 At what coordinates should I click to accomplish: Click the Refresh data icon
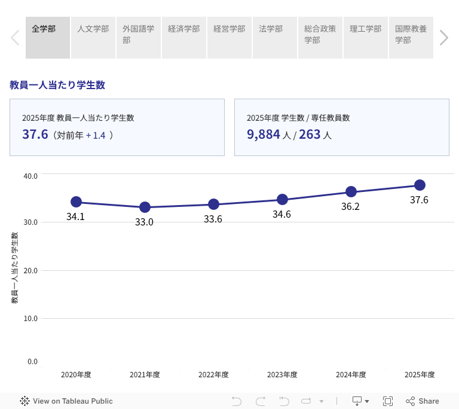(307, 401)
